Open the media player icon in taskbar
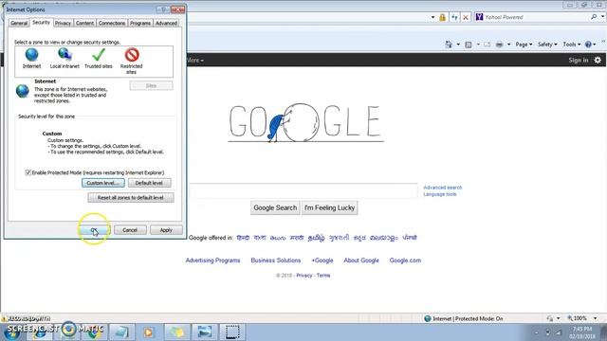 pyautogui.click(x=149, y=332)
